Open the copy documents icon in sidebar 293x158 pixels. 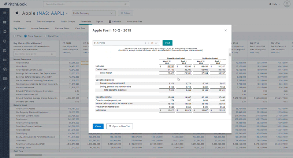pos(5,69)
